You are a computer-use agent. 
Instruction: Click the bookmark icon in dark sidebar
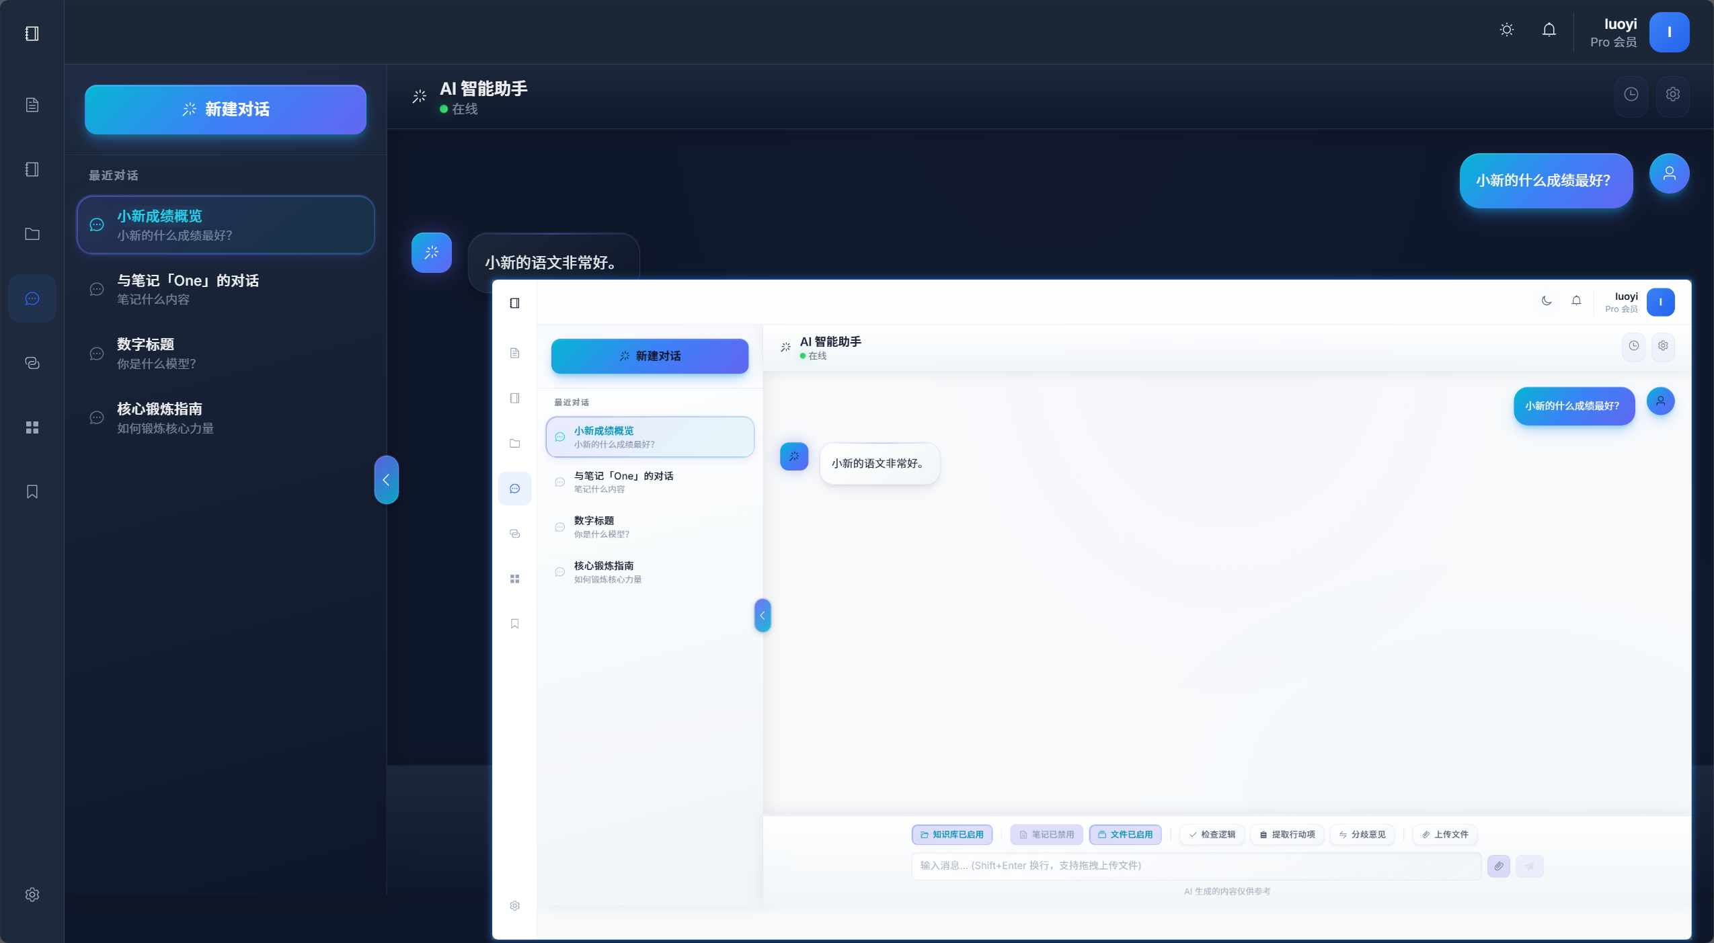click(32, 492)
